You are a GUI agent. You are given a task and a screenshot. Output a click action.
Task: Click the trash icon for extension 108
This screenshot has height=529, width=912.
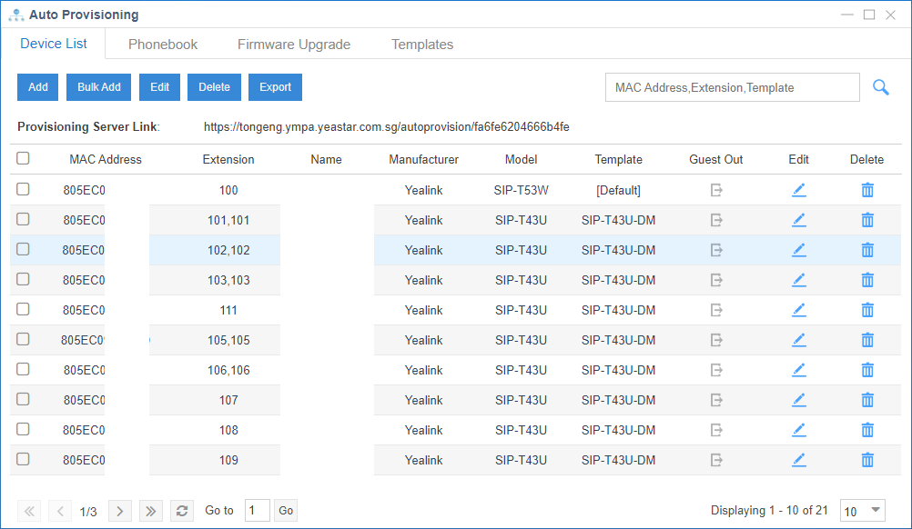coord(866,429)
